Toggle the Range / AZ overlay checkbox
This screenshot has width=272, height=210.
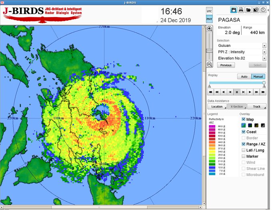coord(244,144)
